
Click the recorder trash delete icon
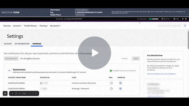coord(36,93)
